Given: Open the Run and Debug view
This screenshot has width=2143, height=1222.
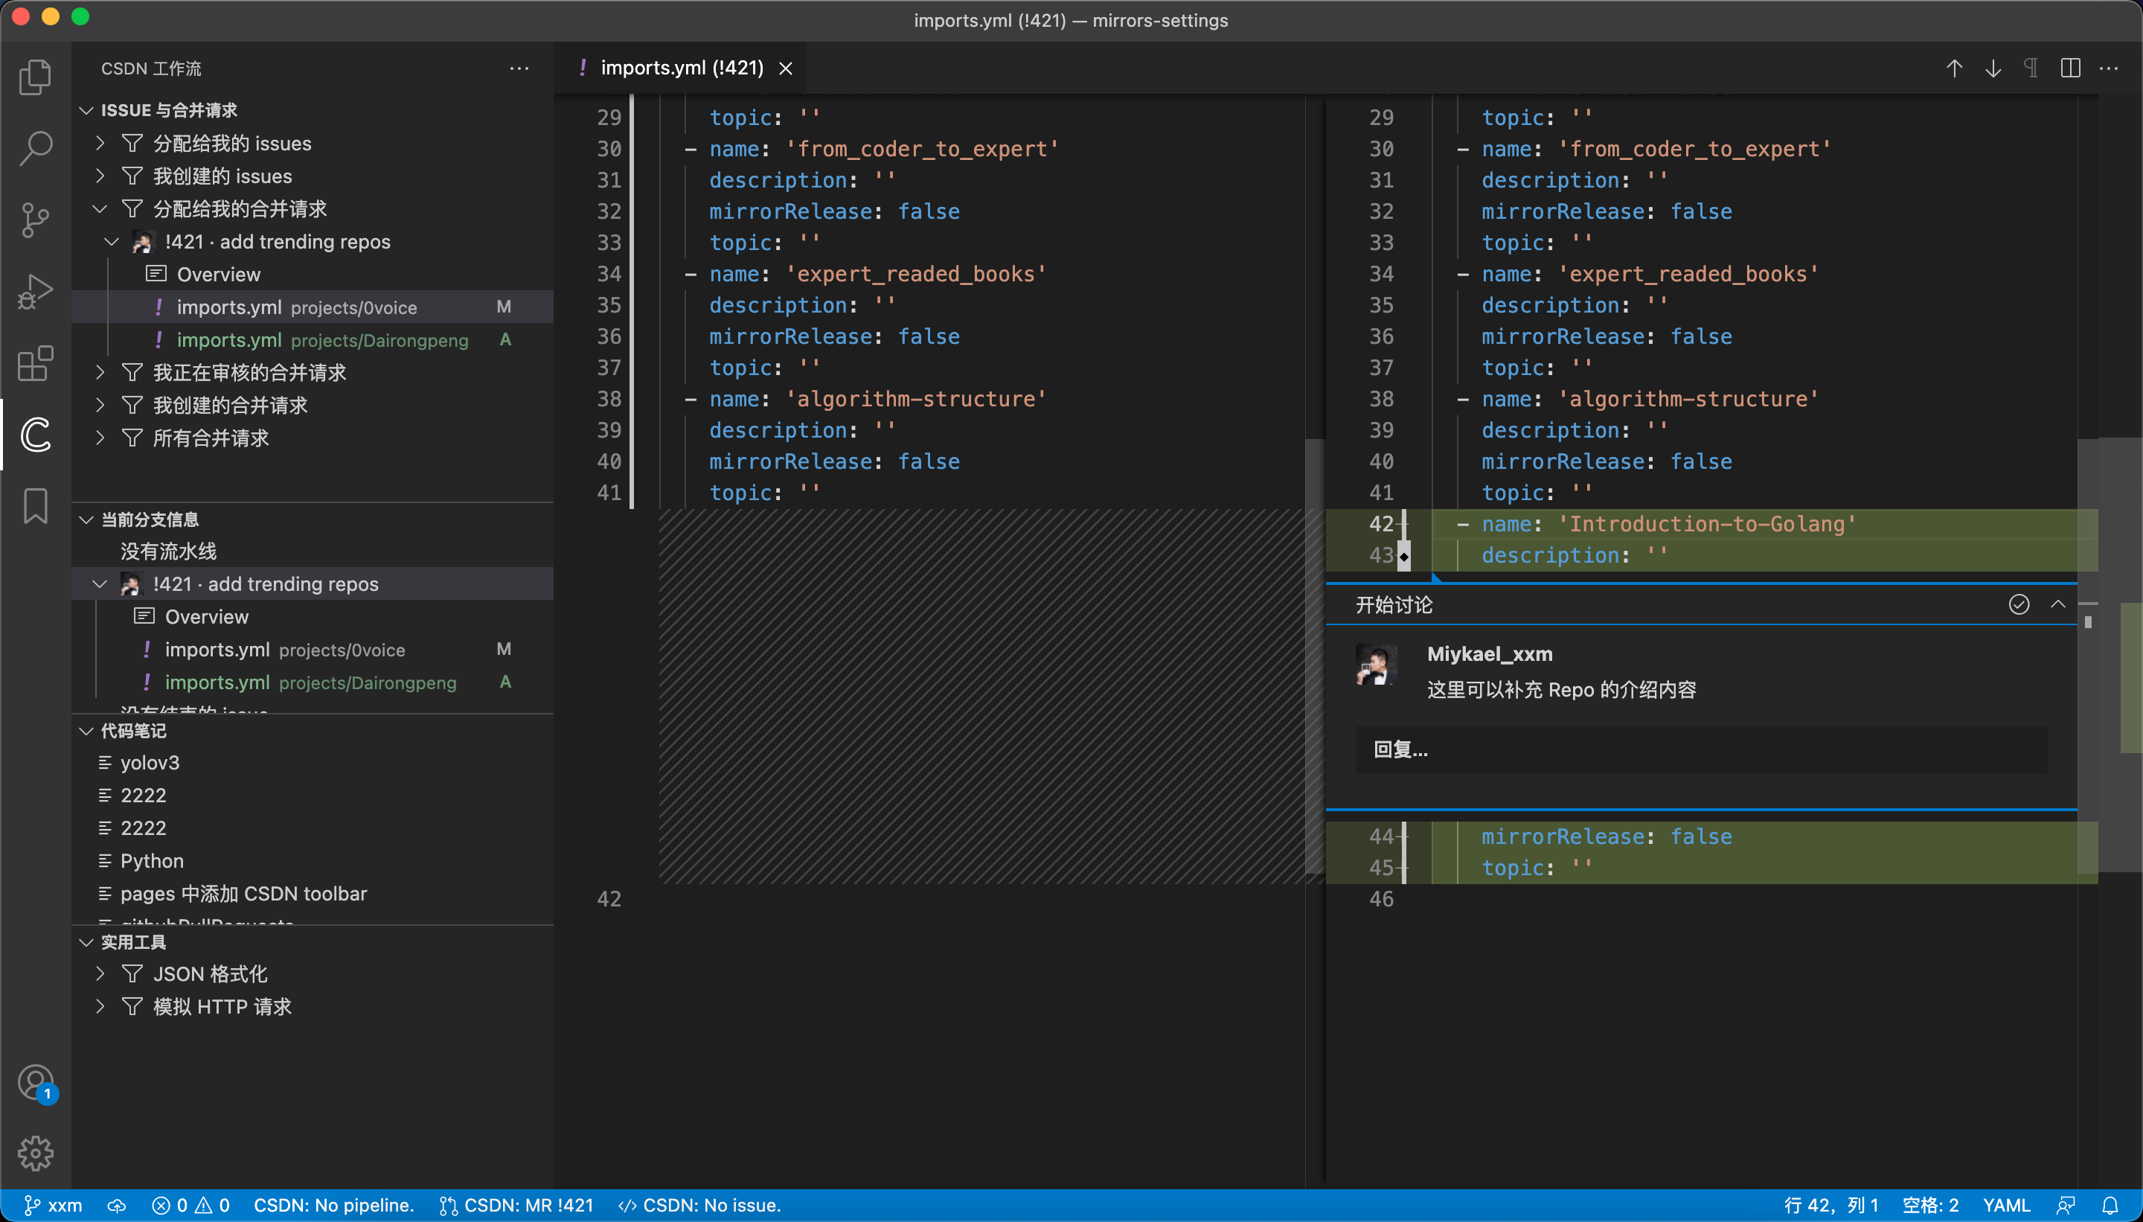Looking at the screenshot, I should pos(35,292).
